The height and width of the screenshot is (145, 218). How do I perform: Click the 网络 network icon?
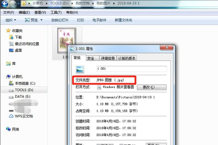click(8, 129)
